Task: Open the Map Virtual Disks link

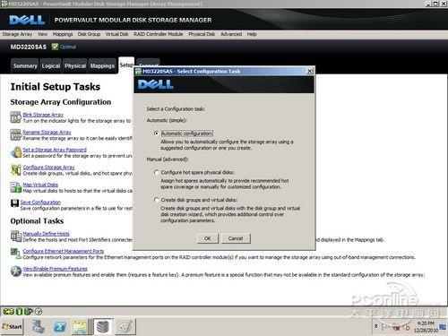Action: (40, 185)
